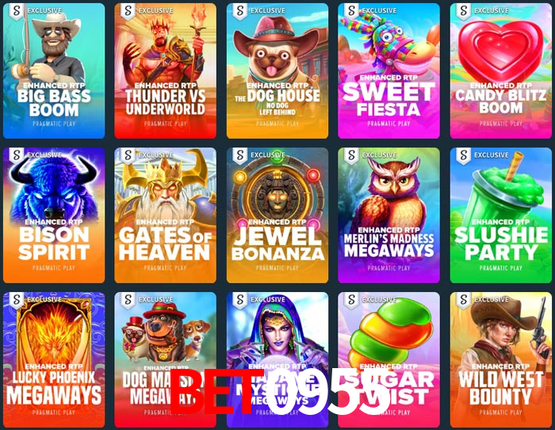Launch the Jewel Bonanza slot tile
The height and width of the screenshot is (430, 555).
click(x=277, y=215)
